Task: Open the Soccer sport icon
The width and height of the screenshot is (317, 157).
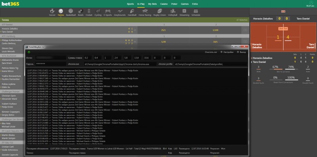Action: (52, 11)
